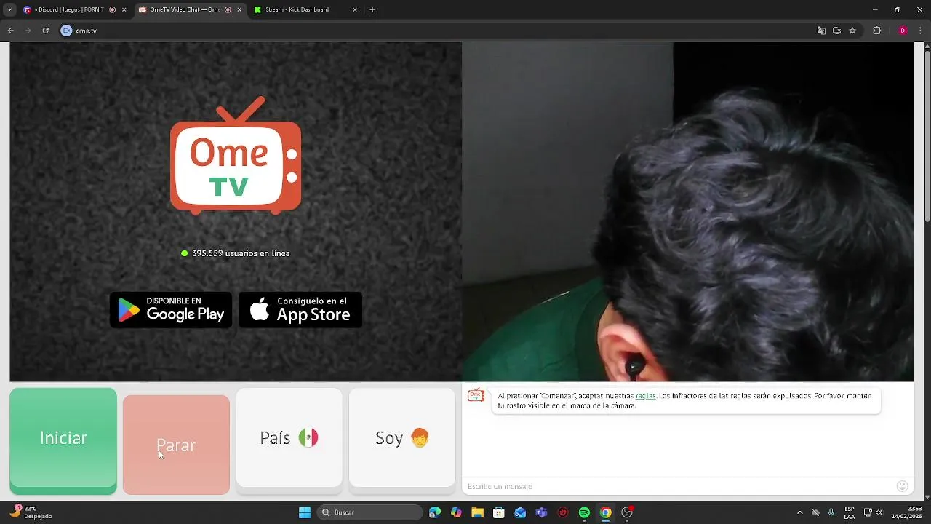This screenshot has height=524, width=931.
Task: Click the '395.559 usuarios en línea' counter
Action: (236, 253)
